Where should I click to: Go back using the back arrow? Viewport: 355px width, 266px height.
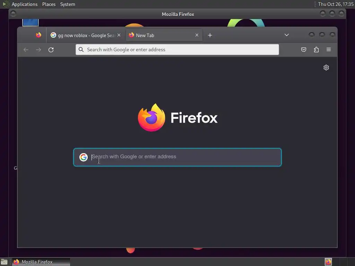[26, 50]
